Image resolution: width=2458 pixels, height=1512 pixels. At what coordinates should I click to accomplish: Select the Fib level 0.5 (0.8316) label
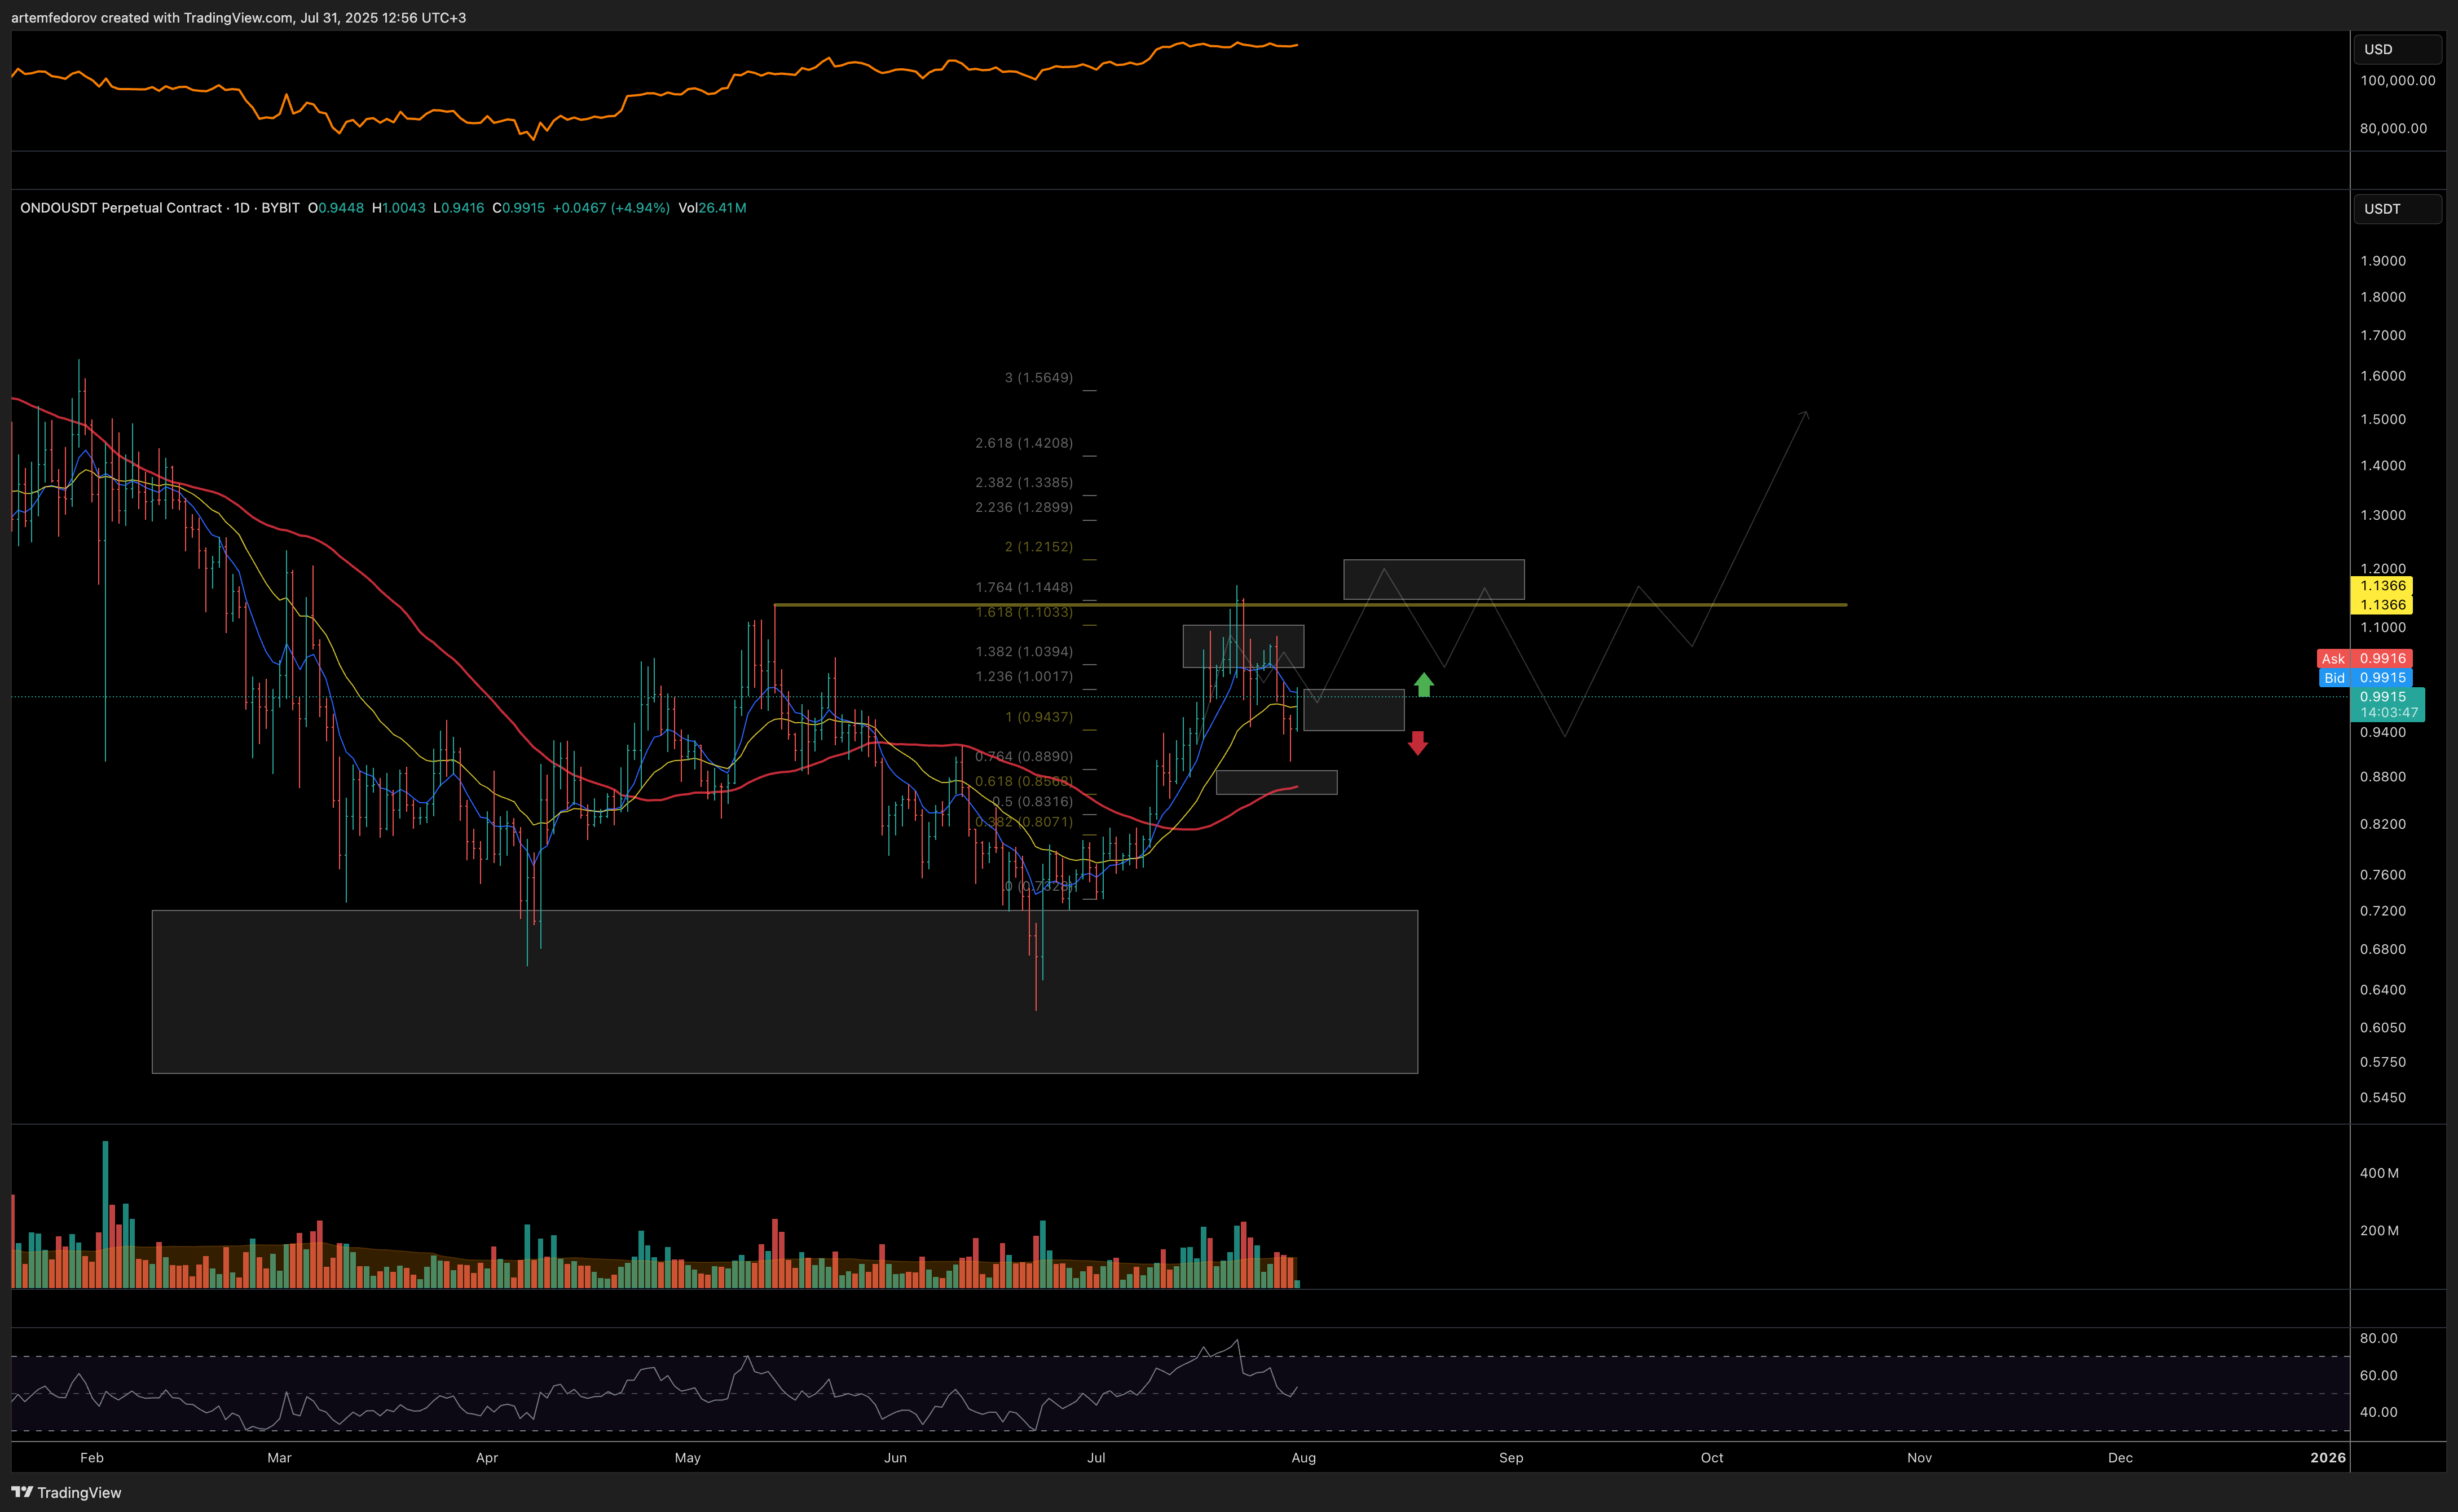pyautogui.click(x=1032, y=801)
